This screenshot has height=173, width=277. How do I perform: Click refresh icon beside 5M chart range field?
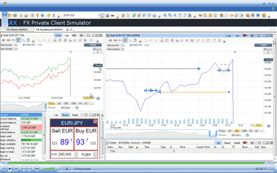pos(247,135)
